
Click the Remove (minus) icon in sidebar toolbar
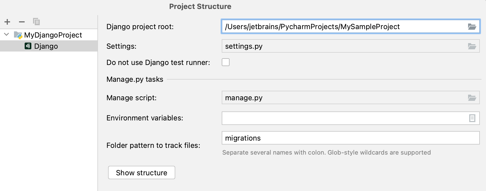point(22,22)
